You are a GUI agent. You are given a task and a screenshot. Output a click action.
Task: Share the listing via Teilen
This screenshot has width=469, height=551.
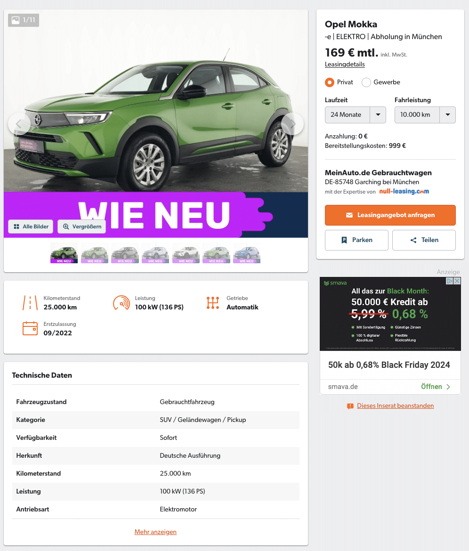[x=424, y=240]
